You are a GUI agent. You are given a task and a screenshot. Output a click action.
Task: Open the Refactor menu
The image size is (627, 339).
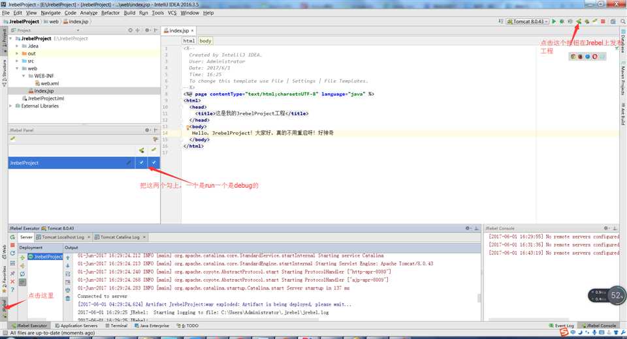point(110,13)
